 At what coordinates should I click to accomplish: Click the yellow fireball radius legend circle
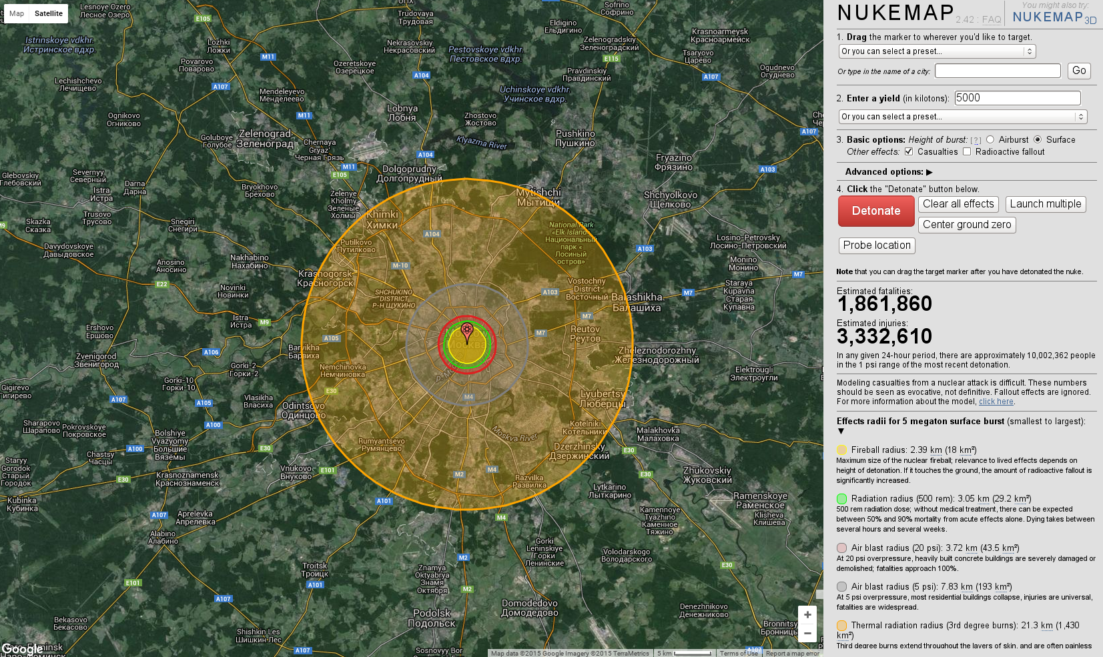pyautogui.click(x=842, y=450)
